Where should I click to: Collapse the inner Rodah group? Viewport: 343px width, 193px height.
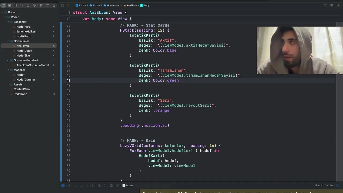point(5,17)
